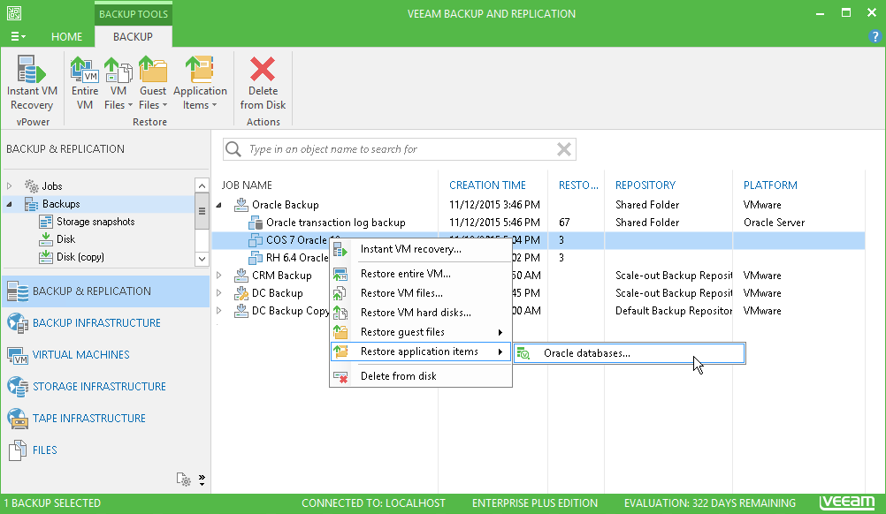
Task: Expand the Jobs tree node
Action: pos(9,185)
